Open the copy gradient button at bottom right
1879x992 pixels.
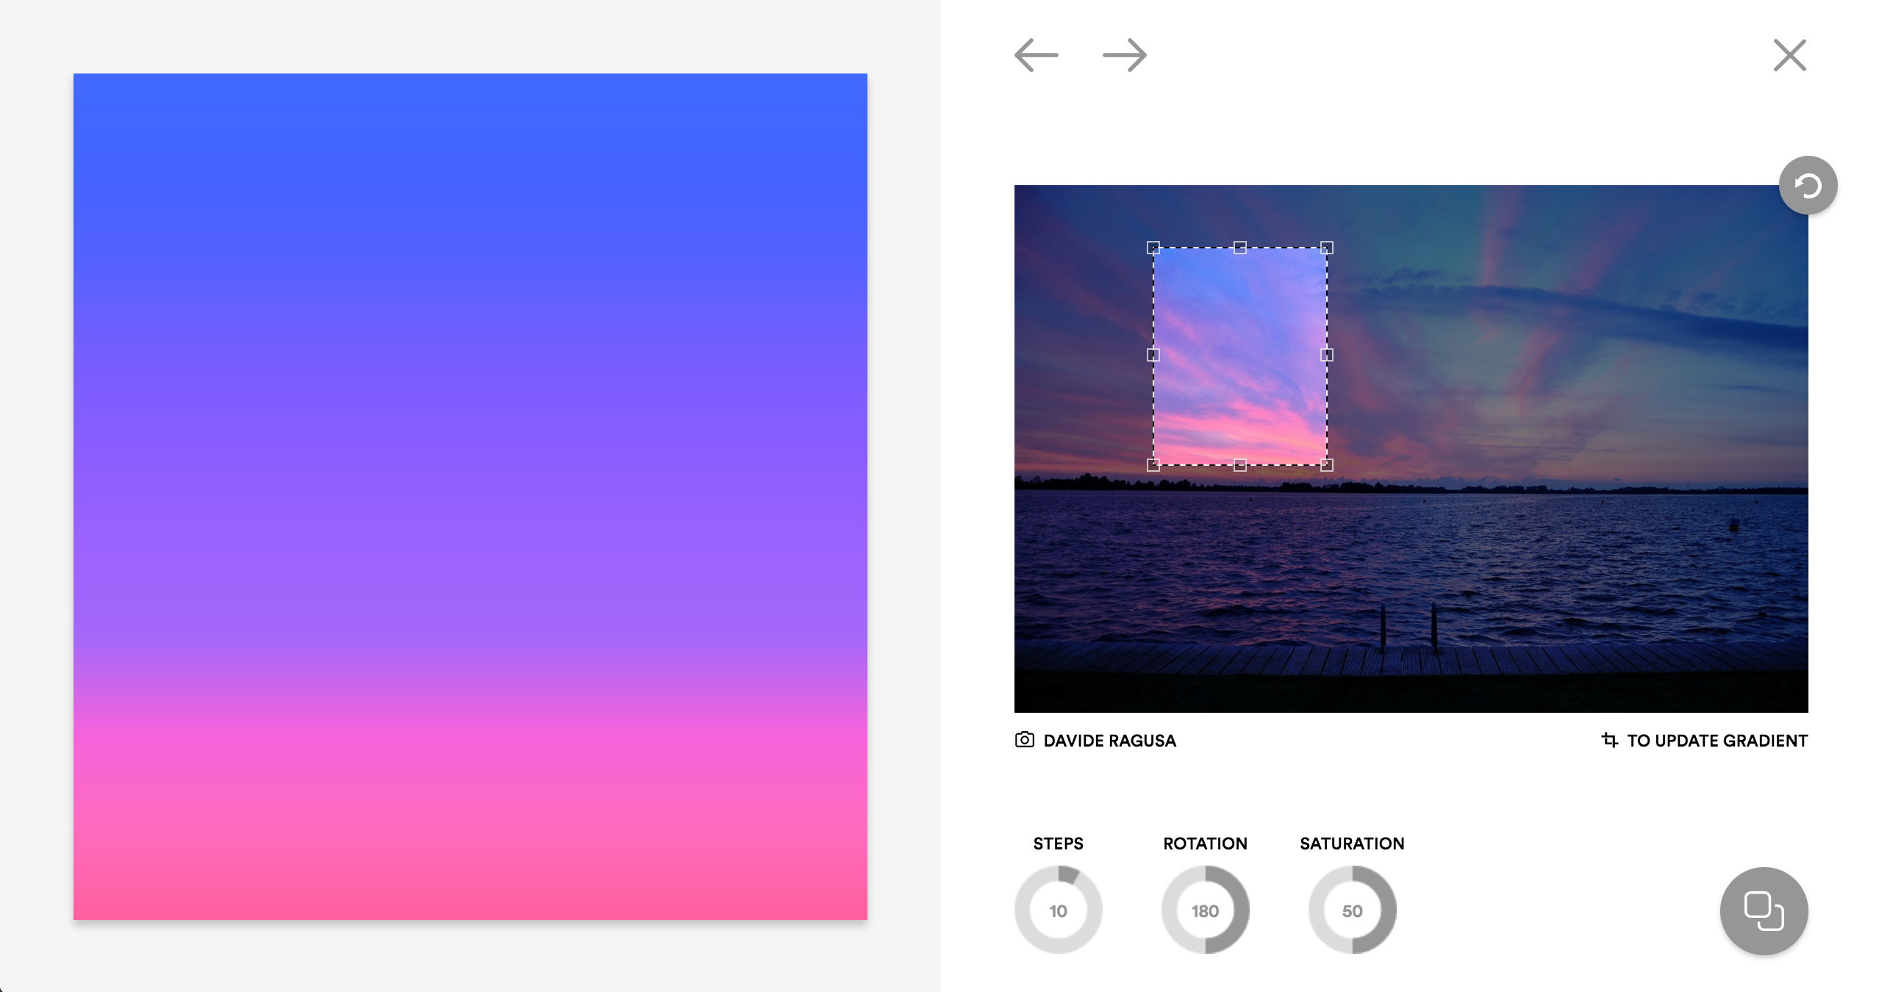pos(1763,910)
